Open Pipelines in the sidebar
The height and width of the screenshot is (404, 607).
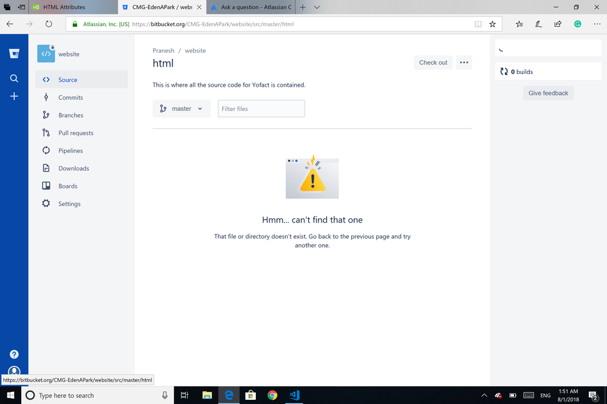70,150
